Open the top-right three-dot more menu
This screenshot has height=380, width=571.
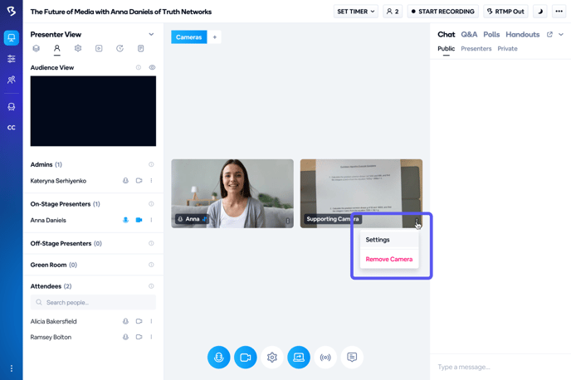(x=559, y=12)
